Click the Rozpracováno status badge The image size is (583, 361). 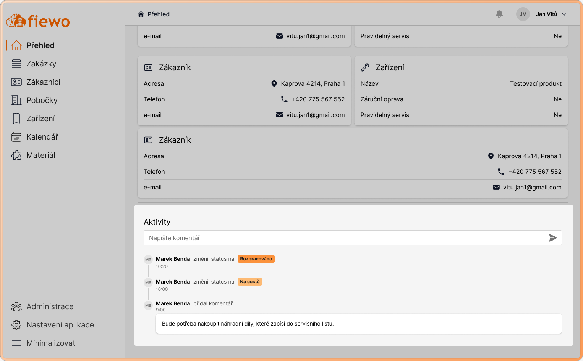256,259
